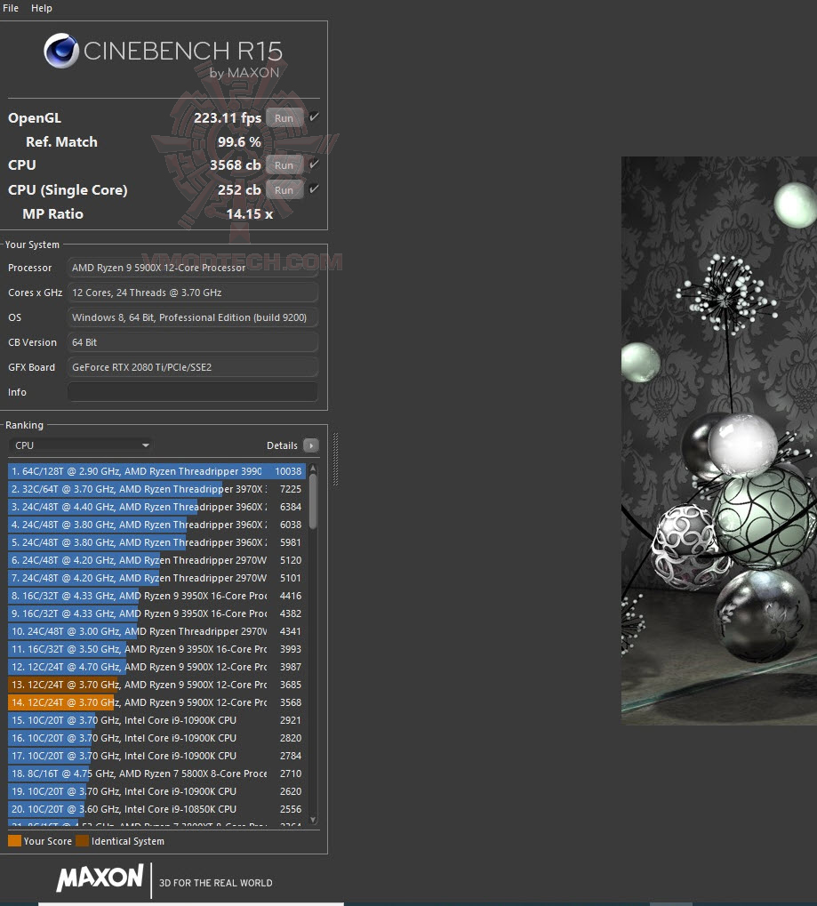Screen dimensions: 817x906
Task: Select ranking row 10 scoring 4341
Action: tap(156, 631)
